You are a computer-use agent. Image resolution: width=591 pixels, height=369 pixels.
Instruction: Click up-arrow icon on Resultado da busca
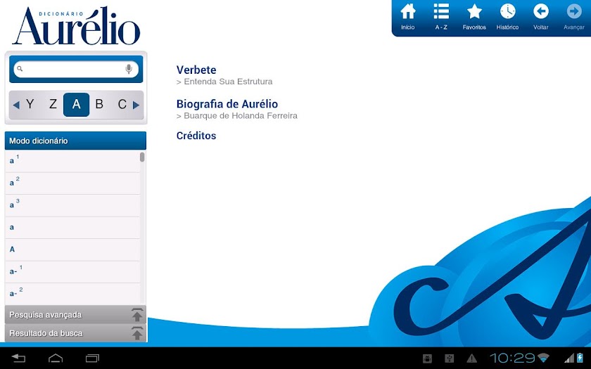(x=137, y=333)
